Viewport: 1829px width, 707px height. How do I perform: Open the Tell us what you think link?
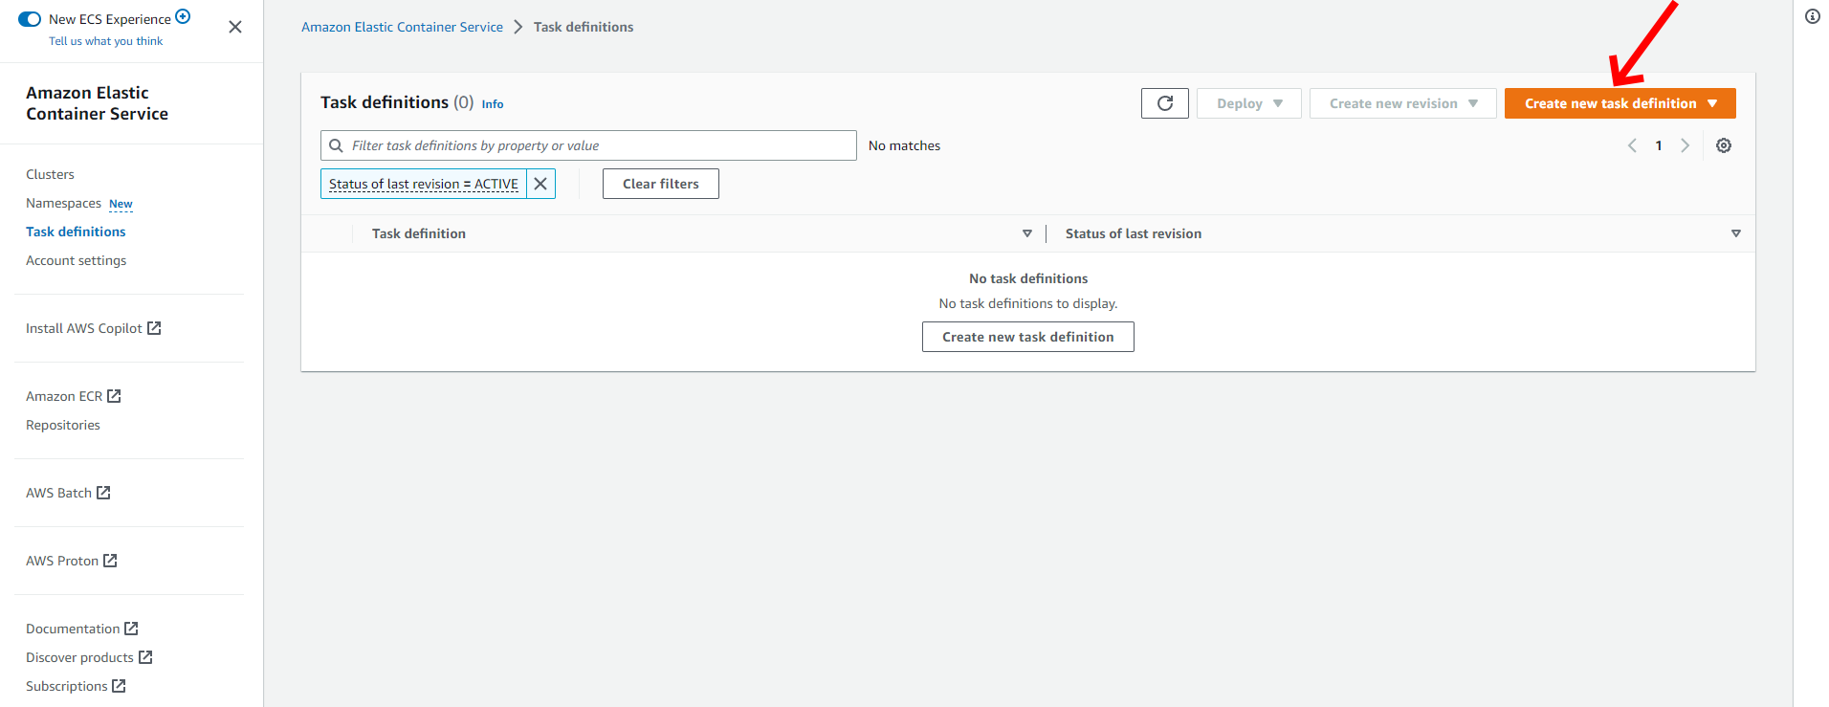pos(106,41)
